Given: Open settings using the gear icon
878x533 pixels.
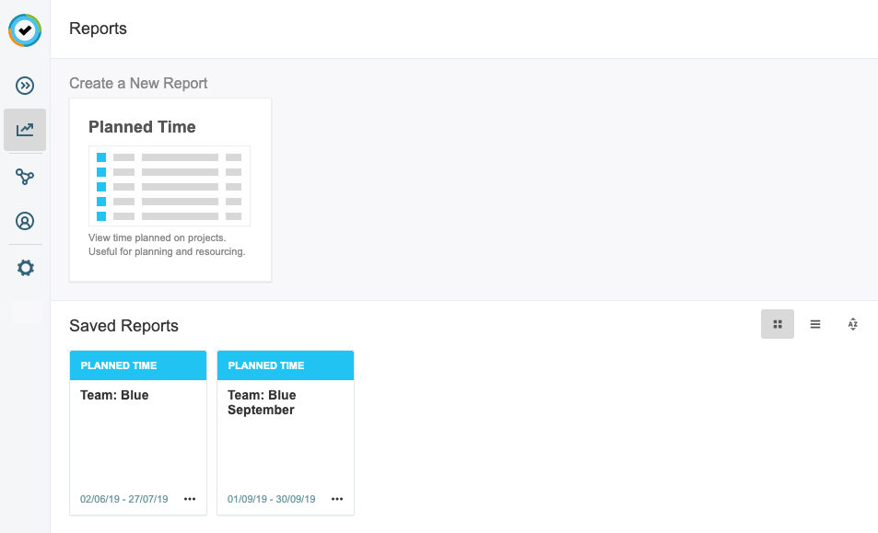Looking at the screenshot, I should (x=24, y=268).
